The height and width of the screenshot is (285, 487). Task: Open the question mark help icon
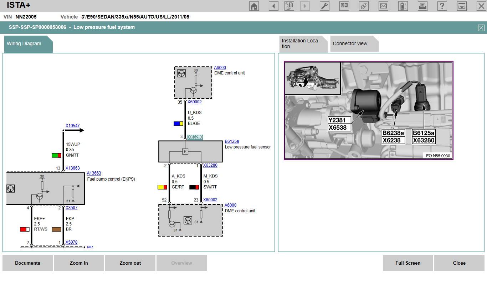[x=442, y=6]
